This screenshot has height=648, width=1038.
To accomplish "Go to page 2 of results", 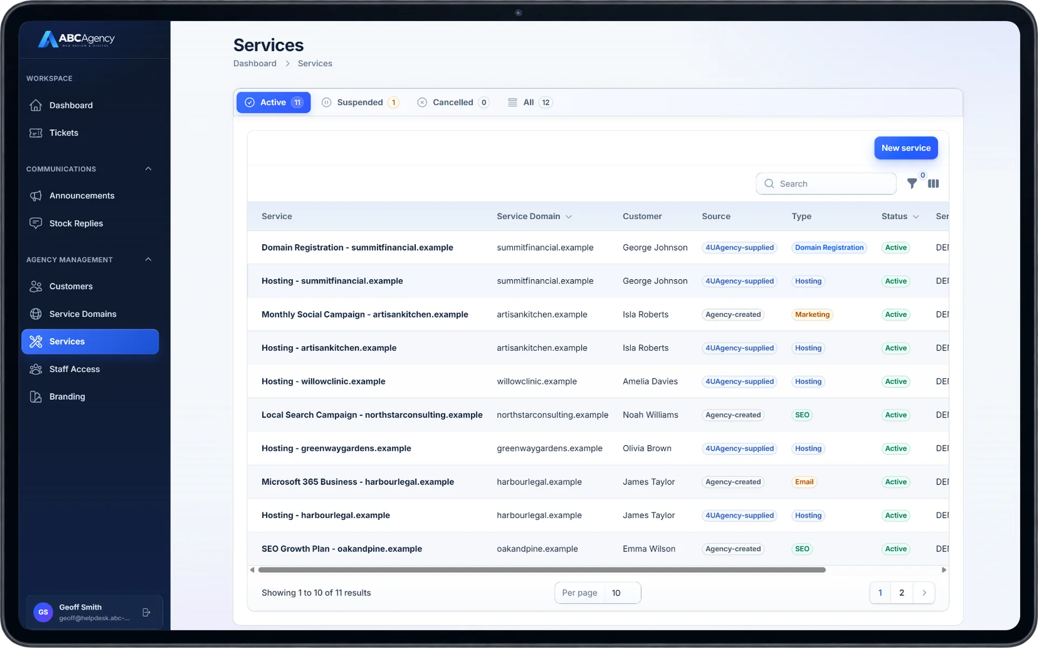I will (902, 593).
